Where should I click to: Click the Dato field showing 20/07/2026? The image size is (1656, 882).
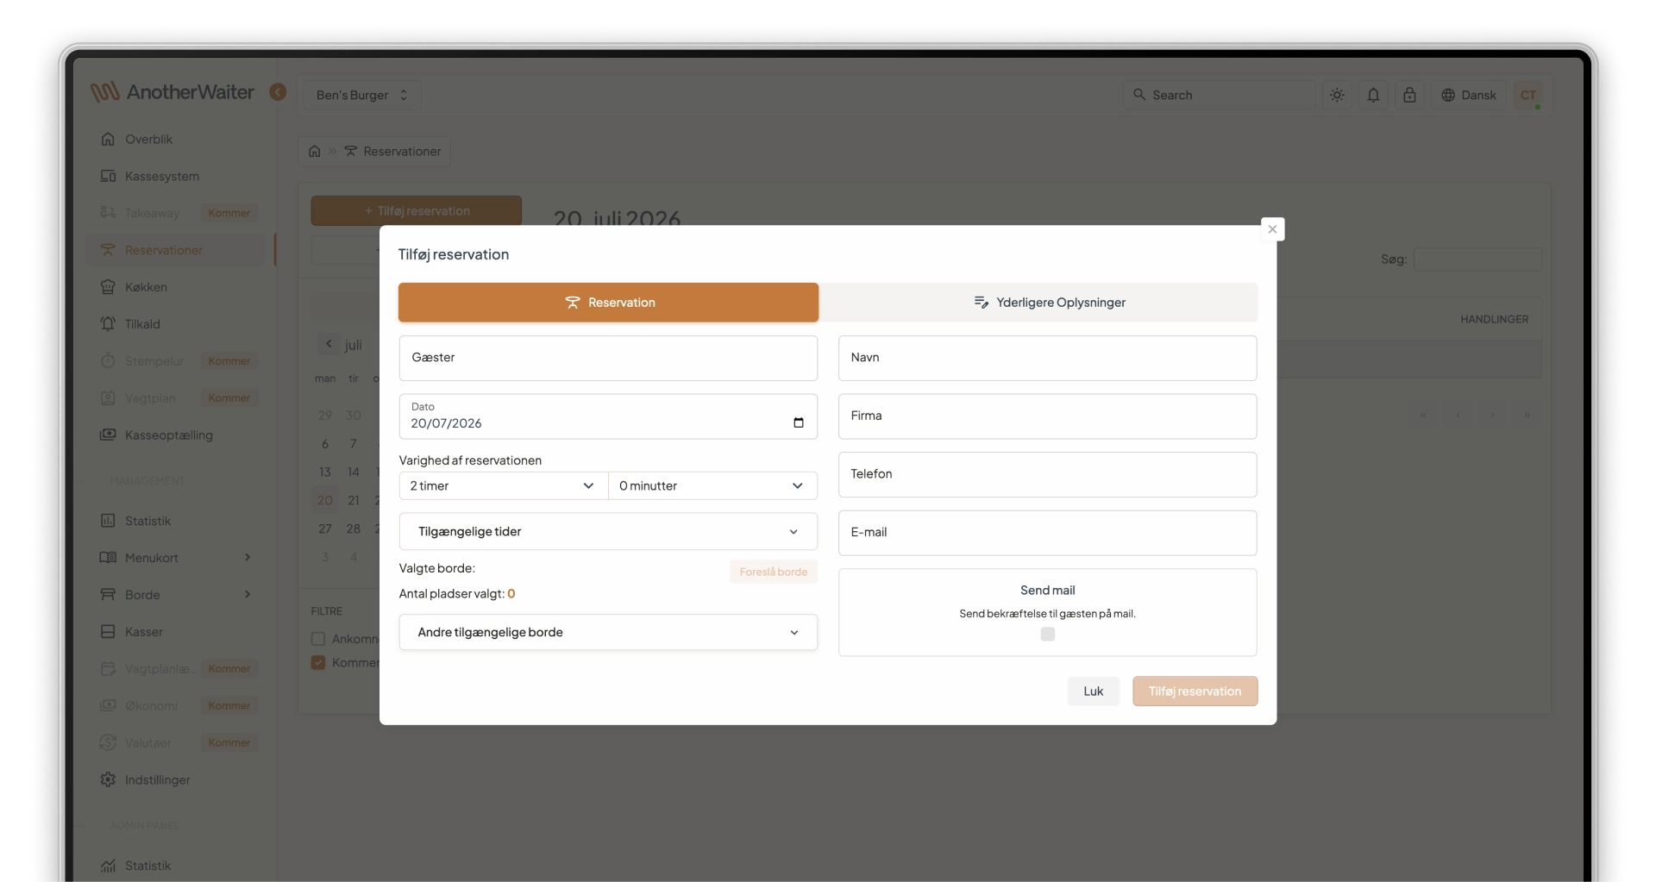pyautogui.click(x=608, y=416)
